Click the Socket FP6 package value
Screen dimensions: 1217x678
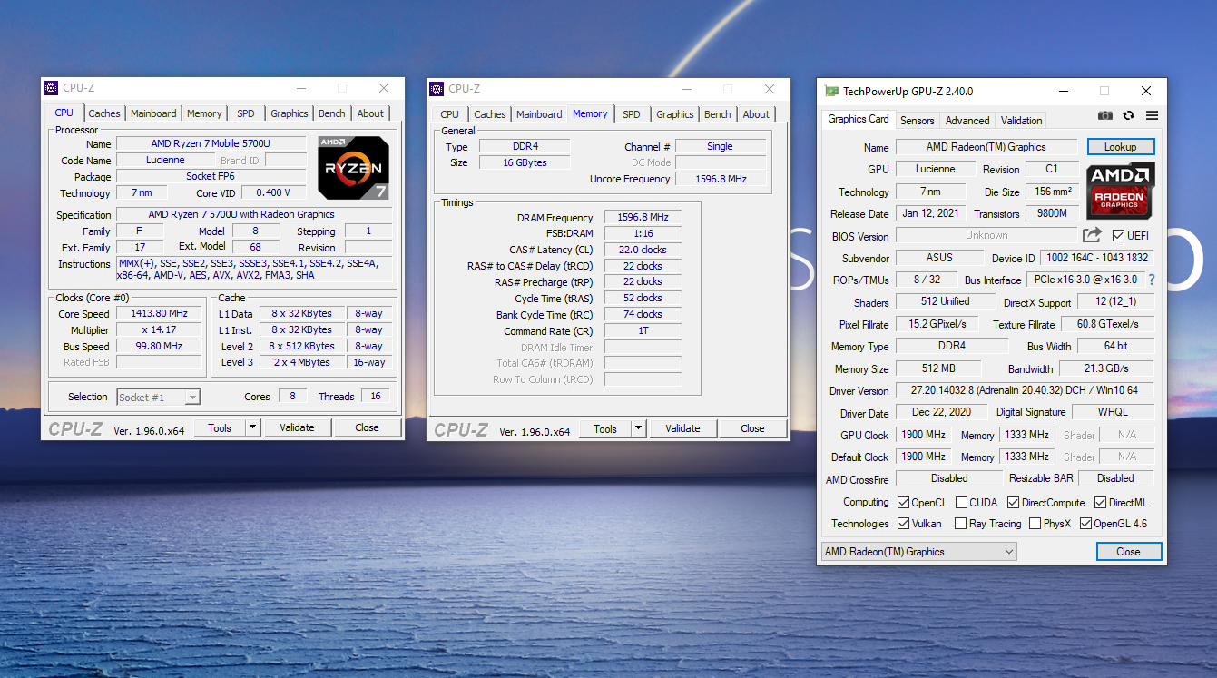pos(211,176)
